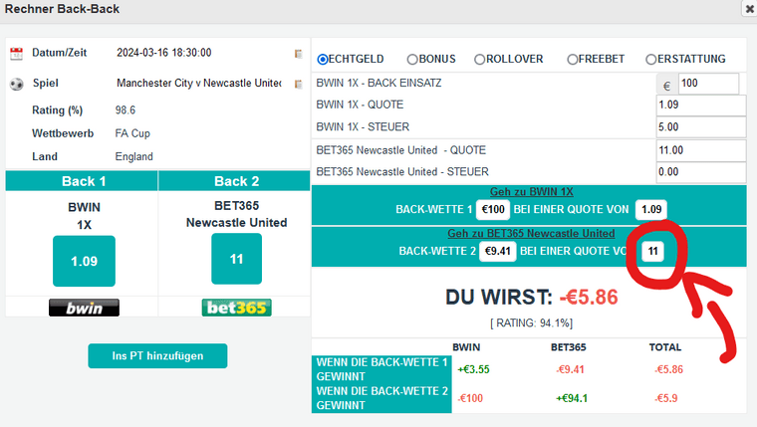Viewport: 757px width, 427px height.
Task: Click the England country value
Action: [133, 157]
